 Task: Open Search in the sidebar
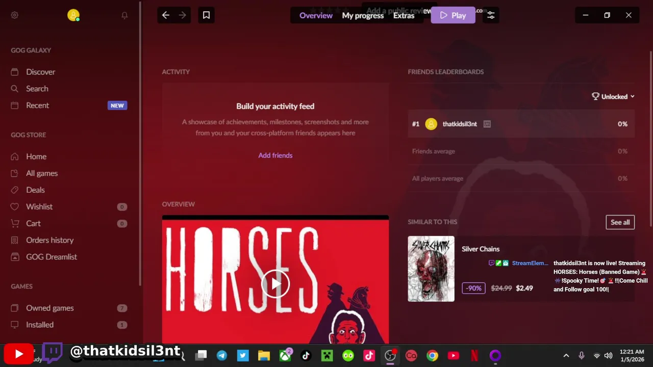click(x=37, y=89)
